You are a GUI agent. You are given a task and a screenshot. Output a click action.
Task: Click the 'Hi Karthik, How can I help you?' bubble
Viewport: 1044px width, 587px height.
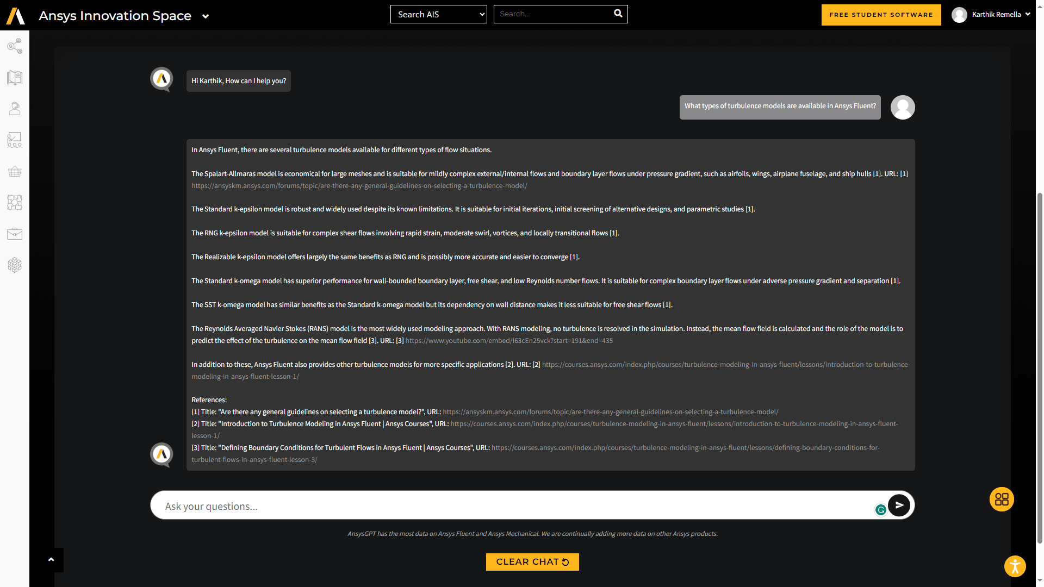pos(239,81)
